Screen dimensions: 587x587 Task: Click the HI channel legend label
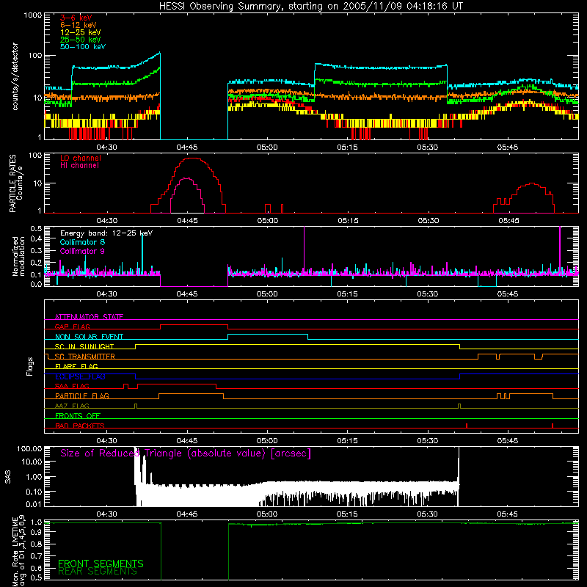click(x=80, y=166)
